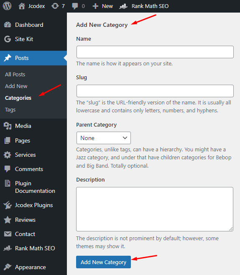Expand the Parent Category dropdown
Image resolution: width=240 pixels, height=275 pixels.
point(104,138)
